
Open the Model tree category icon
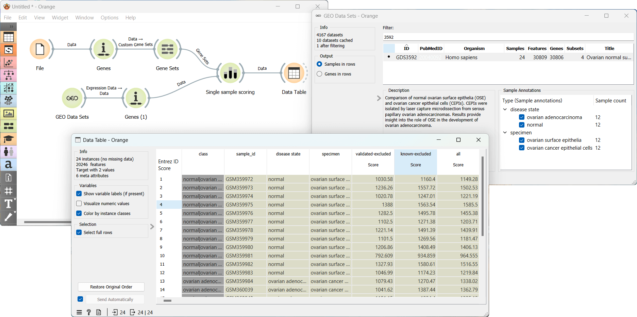9,76
